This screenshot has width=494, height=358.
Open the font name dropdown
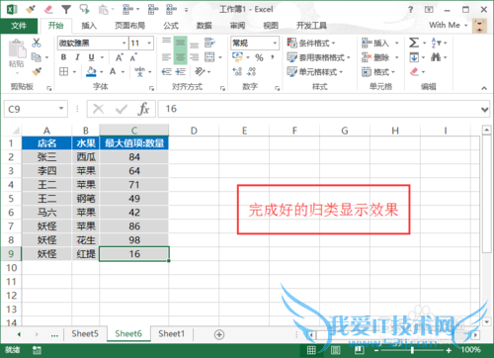coord(123,43)
